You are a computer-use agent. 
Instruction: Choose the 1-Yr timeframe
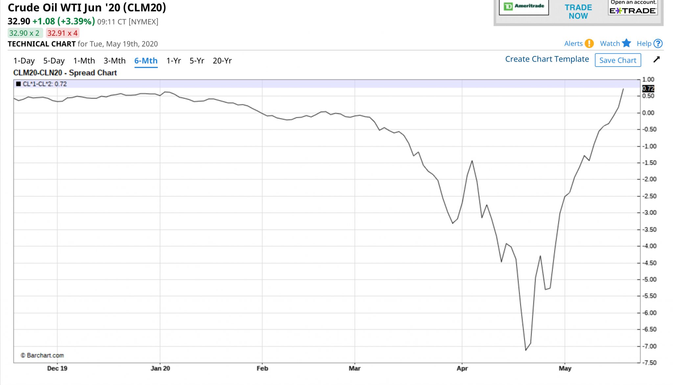pyautogui.click(x=174, y=61)
